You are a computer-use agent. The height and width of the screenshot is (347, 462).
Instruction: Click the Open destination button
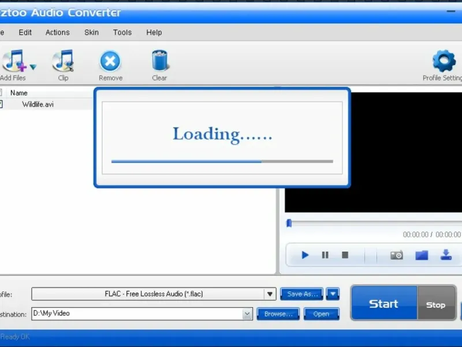(x=321, y=314)
